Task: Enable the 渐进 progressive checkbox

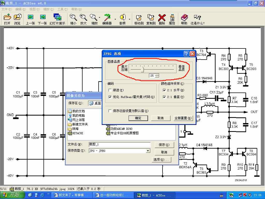Action: click(110, 90)
